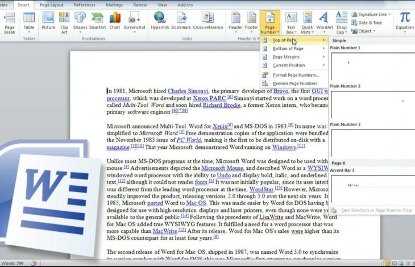Screen dimensions: 415x267
Task: Click Save Selection as Page Number (Top)
Action: pos(373,210)
